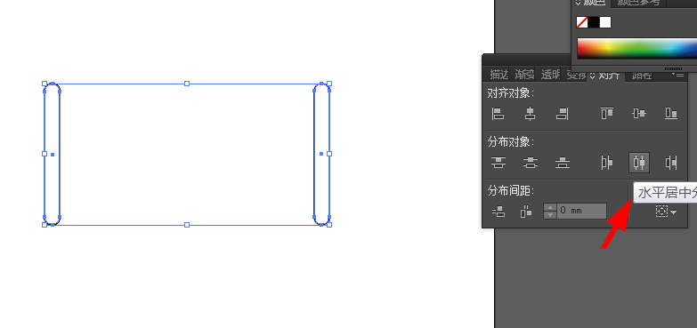Click the vertical distribute bottom icon

[x=563, y=163]
